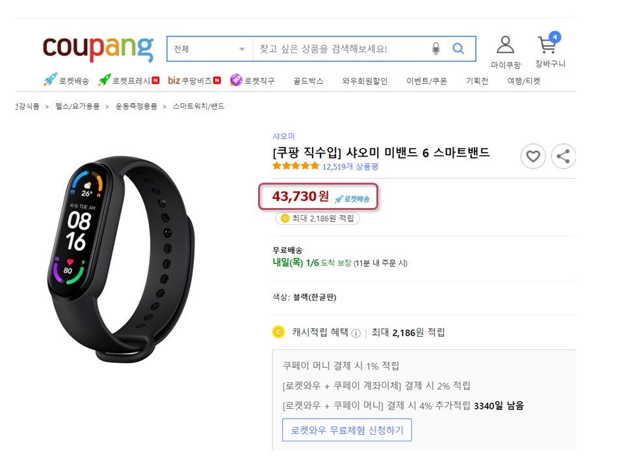Open the 로켓프레시 menu item
Image resolution: width=624 pixels, height=468 pixels.
pyautogui.click(x=129, y=81)
